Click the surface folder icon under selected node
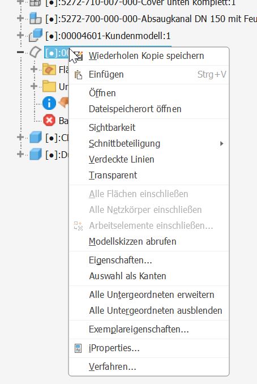Image resolution: width=257 pixels, height=384 pixels. [x=49, y=69]
